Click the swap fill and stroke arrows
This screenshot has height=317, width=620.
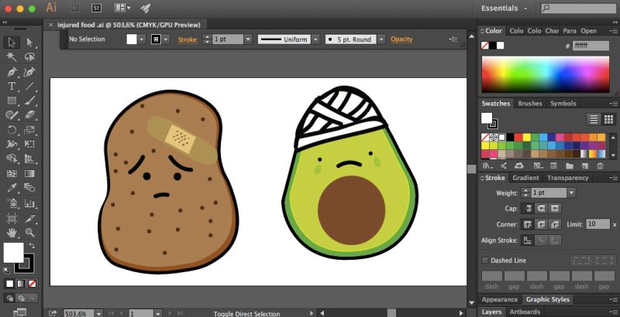pyautogui.click(x=32, y=246)
